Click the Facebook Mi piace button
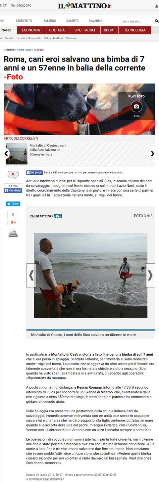Screen dimensions: 159x483 point(34,172)
